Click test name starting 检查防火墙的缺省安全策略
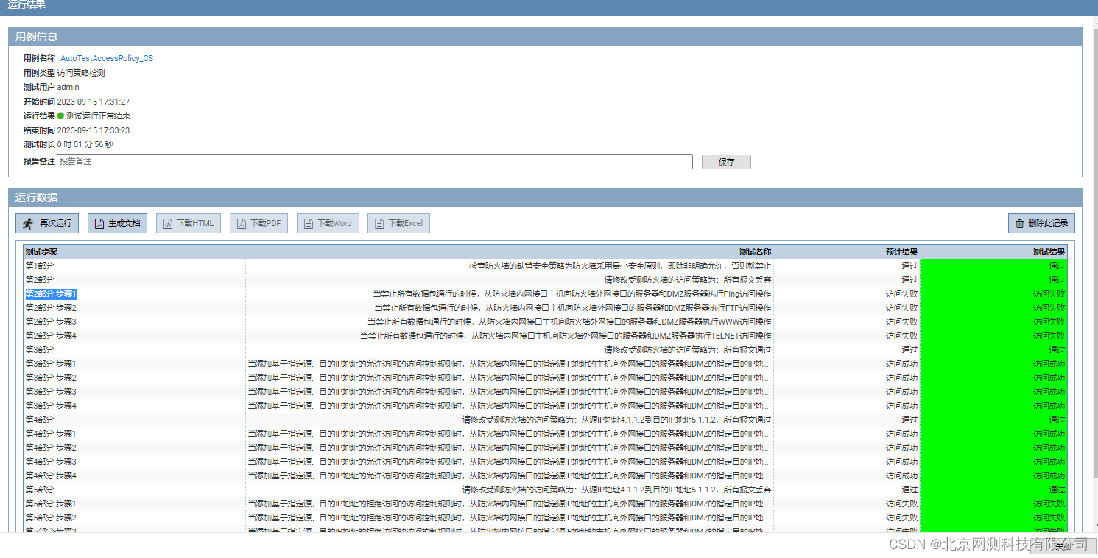This screenshot has height=558, width=1098. (x=620, y=266)
